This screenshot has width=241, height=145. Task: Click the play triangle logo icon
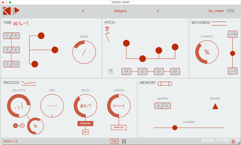click(16, 11)
